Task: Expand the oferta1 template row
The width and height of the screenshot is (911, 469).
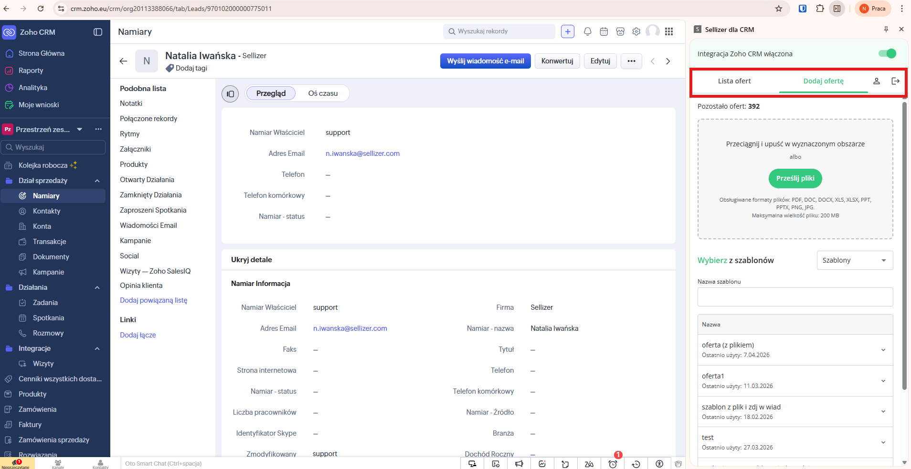Action: 883,381
